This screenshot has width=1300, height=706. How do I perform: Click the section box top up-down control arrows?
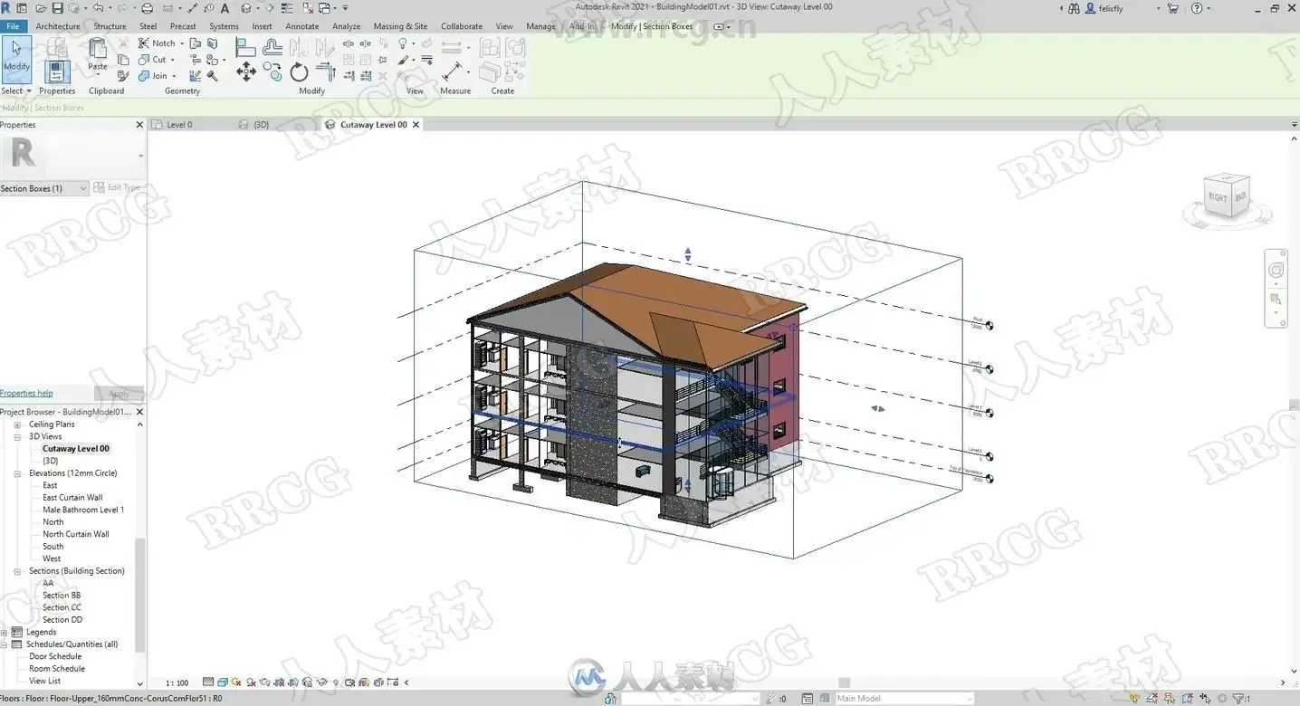click(688, 255)
